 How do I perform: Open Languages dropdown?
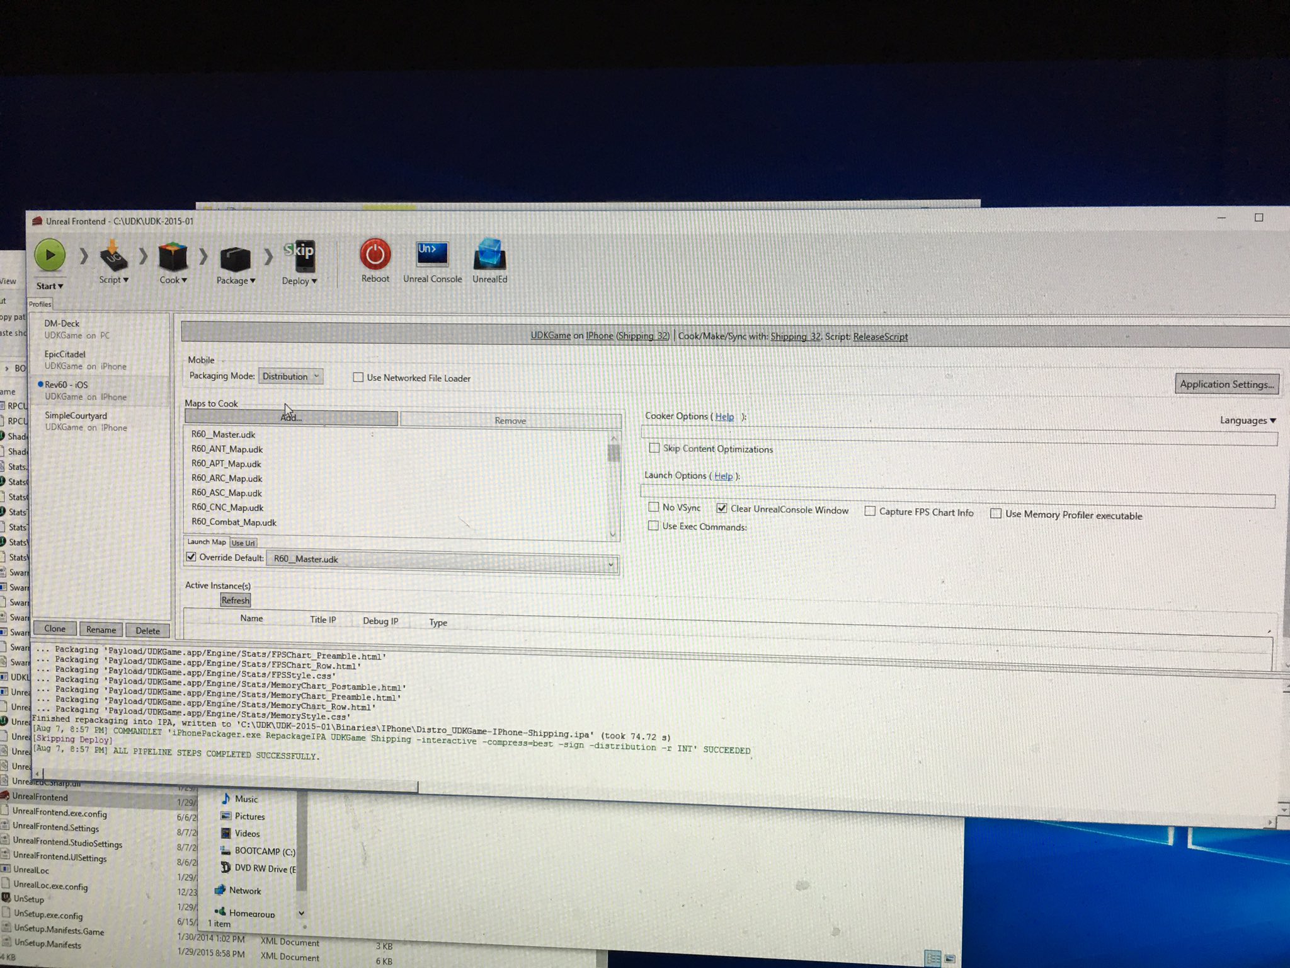coord(1248,420)
